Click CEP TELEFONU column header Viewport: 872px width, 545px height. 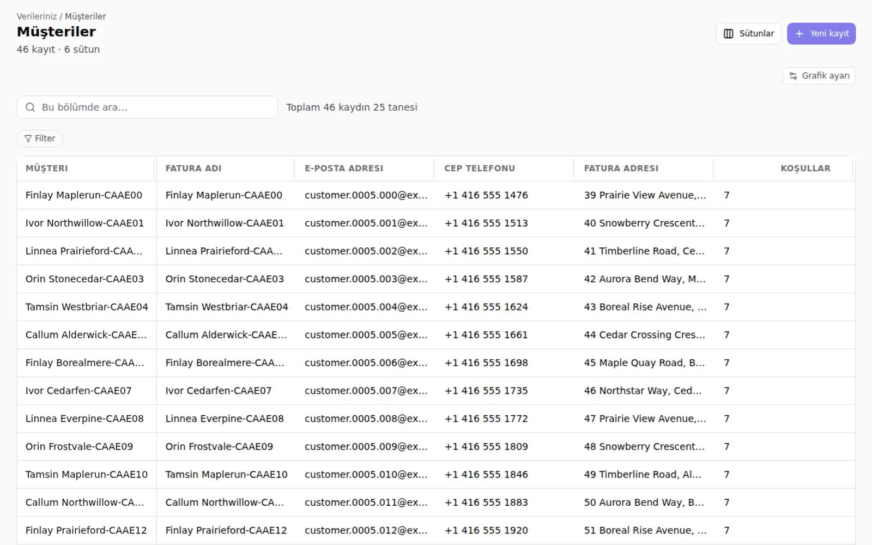[480, 168]
